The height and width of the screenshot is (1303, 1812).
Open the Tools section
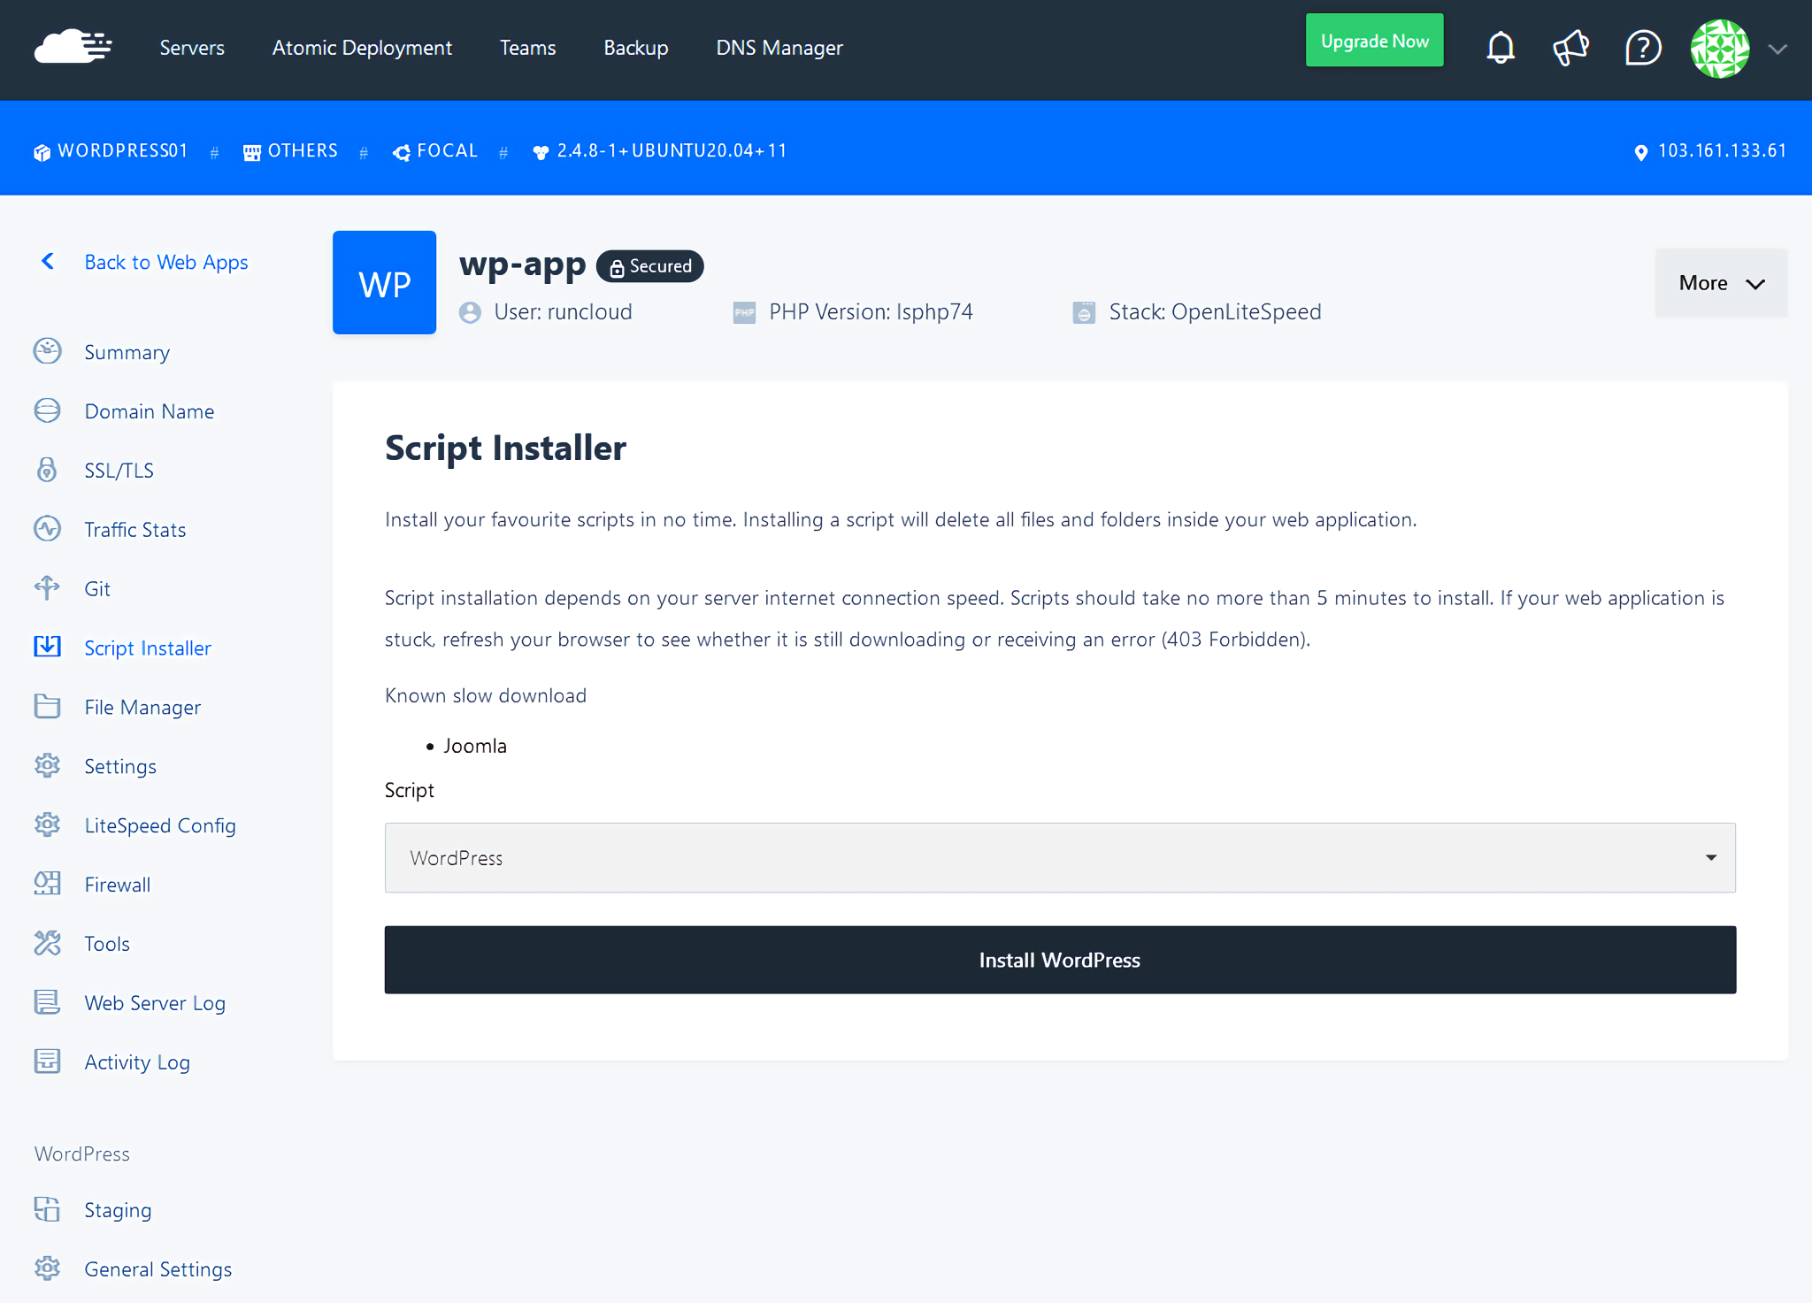(107, 943)
